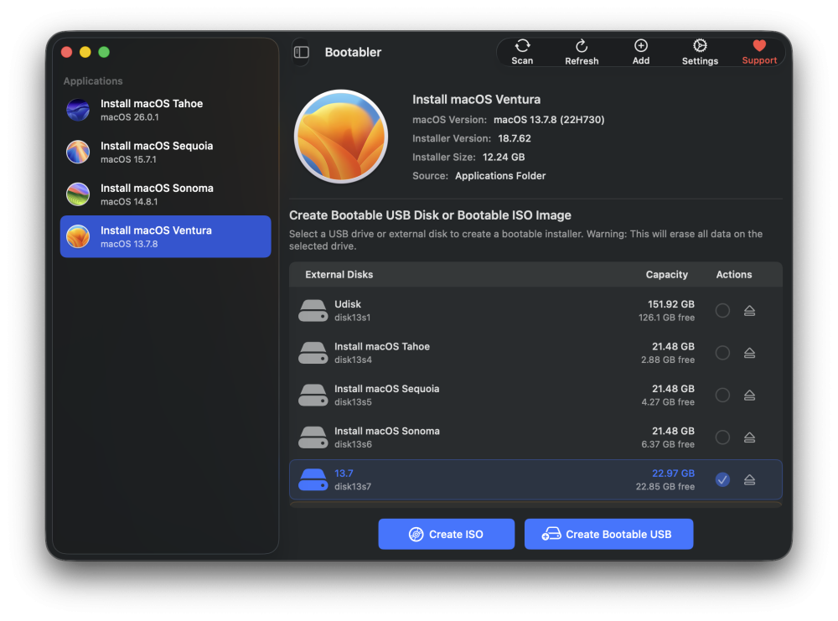The image size is (838, 621).
Task: Open Settings from the toolbar
Action: (x=700, y=52)
